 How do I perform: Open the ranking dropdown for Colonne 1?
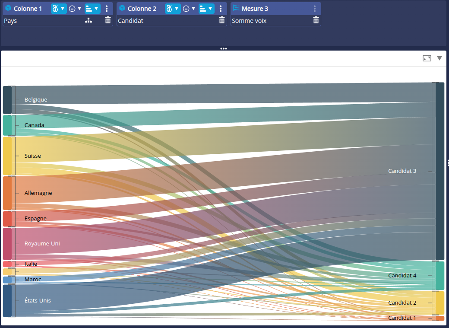pyautogui.click(x=62, y=9)
